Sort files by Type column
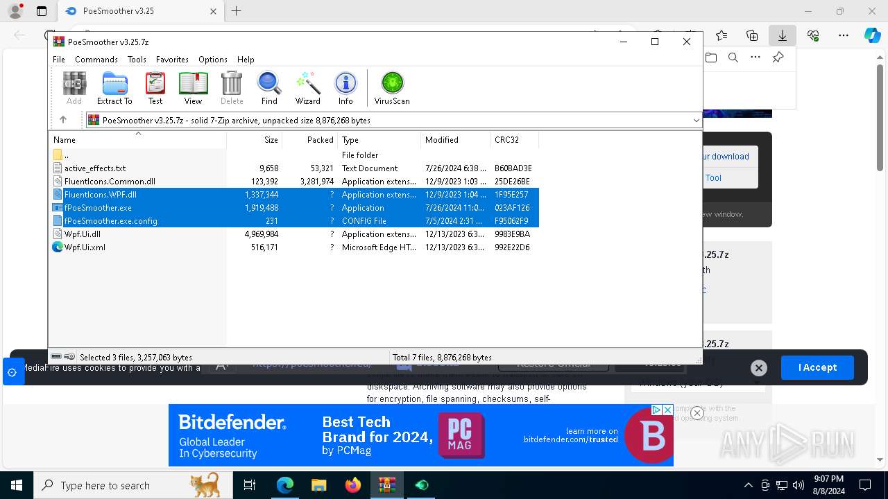The image size is (888, 499). pyautogui.click(x=379, y=140)
